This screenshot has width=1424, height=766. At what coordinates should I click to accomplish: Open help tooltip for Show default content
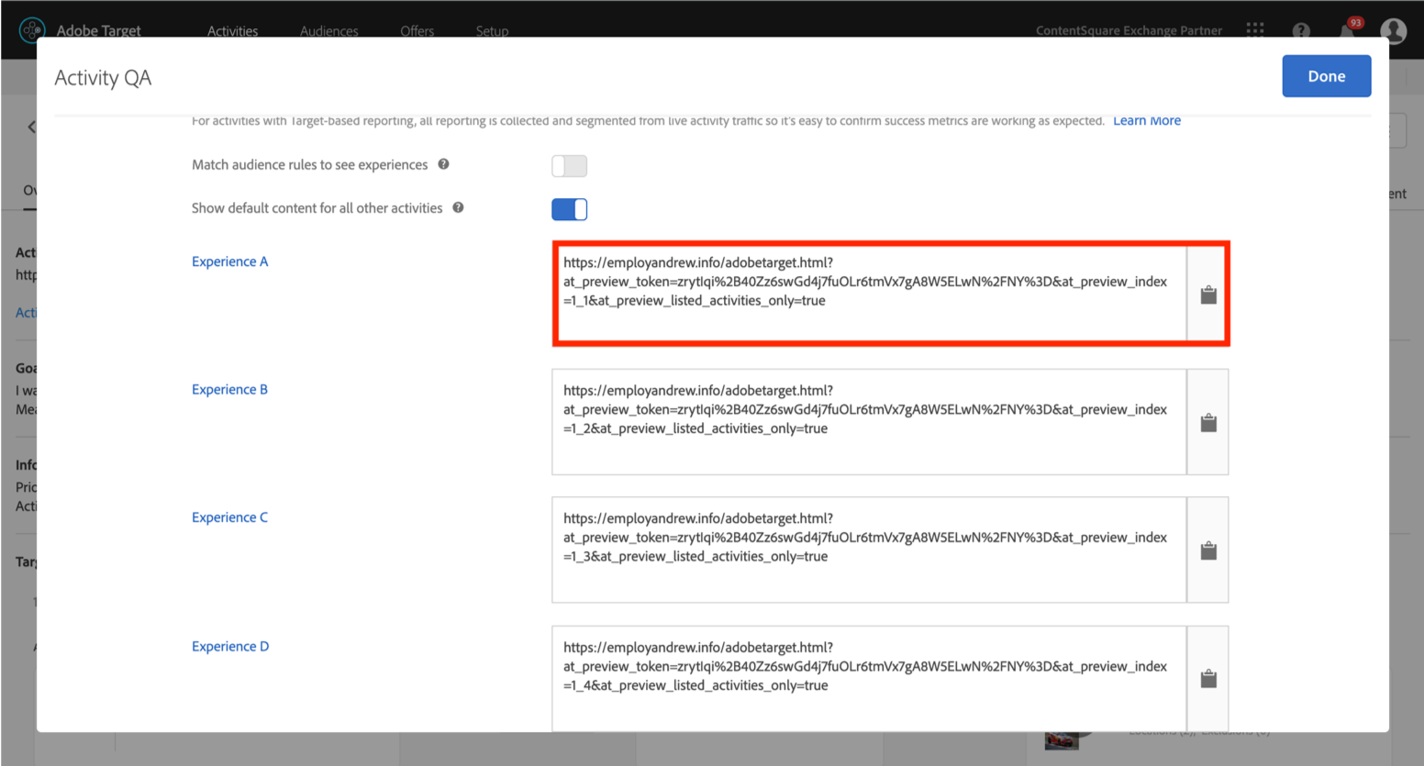click(458, 207)
